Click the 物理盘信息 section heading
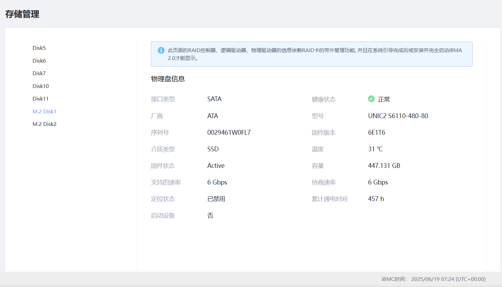This screenshot has height=287, width=502. (x=168, y=79)
